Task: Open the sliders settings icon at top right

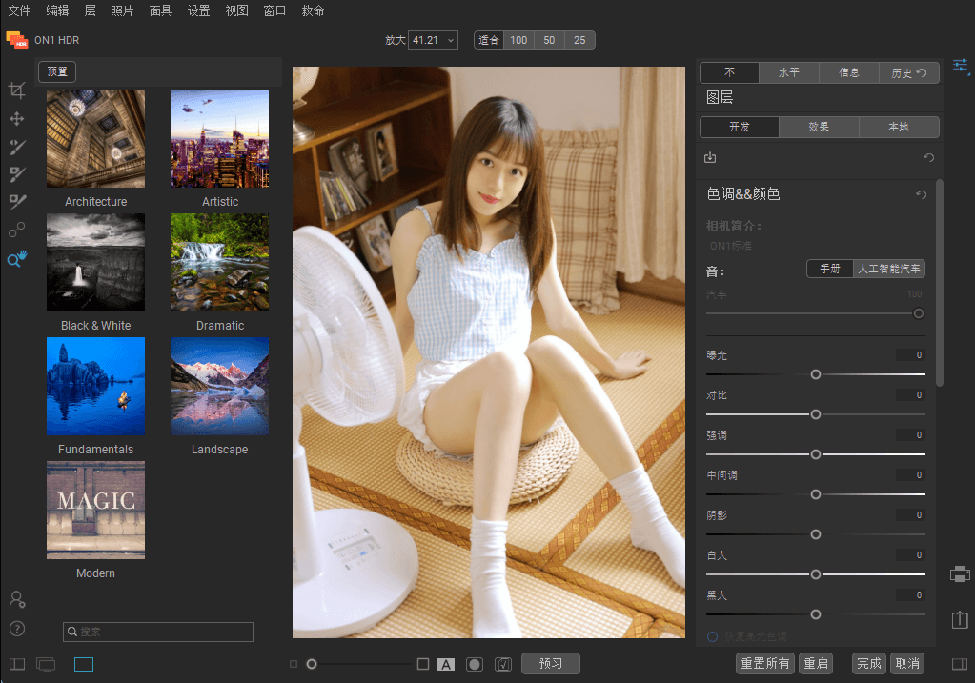Action: [961, 66]
